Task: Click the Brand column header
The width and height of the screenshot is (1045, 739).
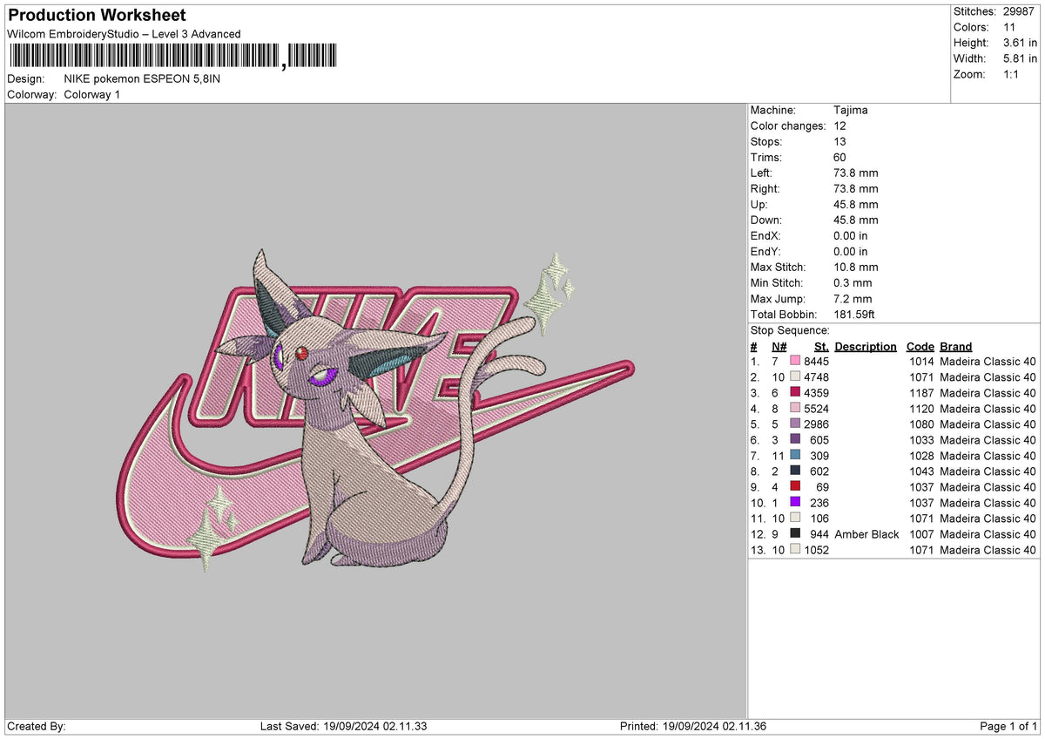Action: point(956,346)
